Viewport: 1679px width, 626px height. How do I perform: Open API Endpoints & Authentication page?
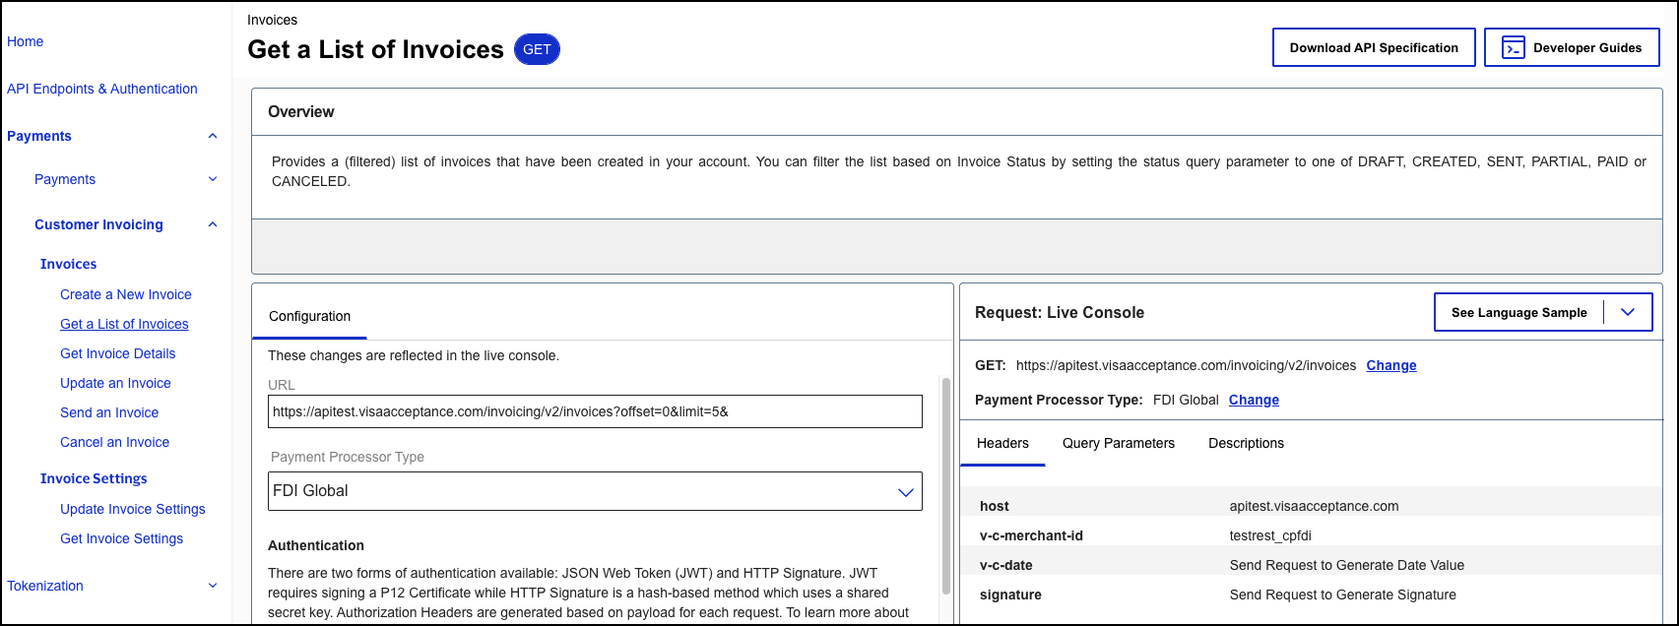point(102,89)
